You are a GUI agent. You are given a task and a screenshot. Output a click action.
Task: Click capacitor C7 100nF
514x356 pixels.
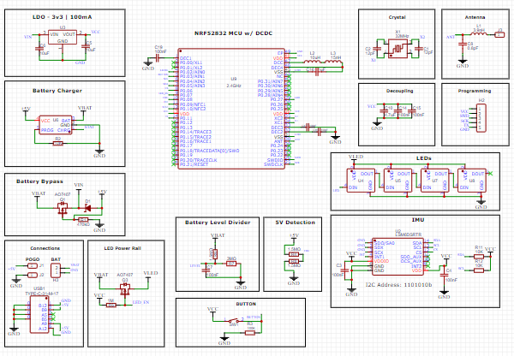pyautogui.click(x=206, y=270)
